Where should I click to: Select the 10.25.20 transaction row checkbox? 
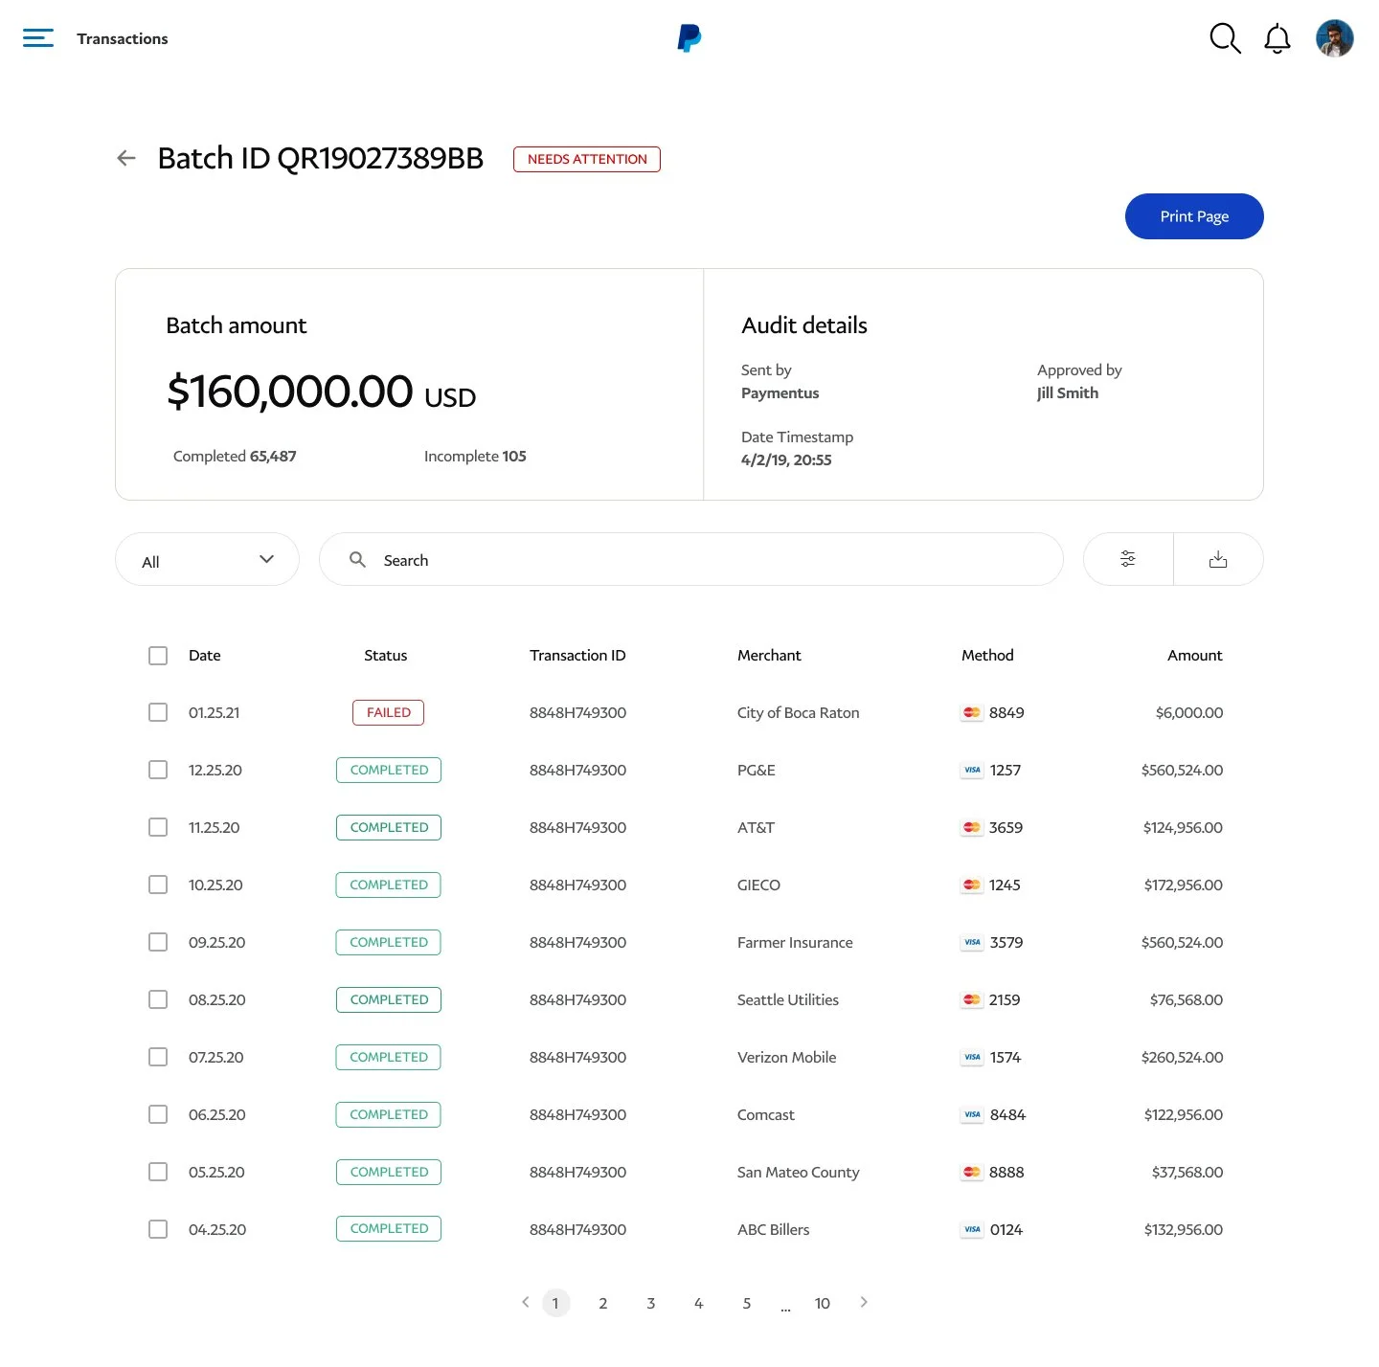158,885
